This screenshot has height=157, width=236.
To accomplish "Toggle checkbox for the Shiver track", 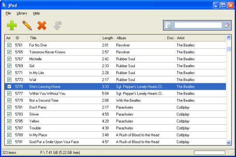I will tap(9, 114).
